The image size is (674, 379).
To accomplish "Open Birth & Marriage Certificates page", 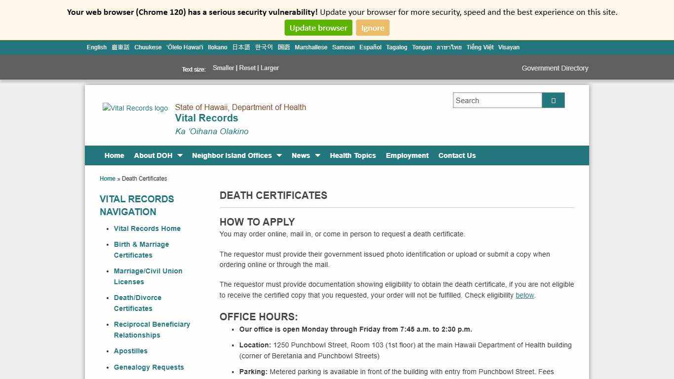I will (141, 250).
